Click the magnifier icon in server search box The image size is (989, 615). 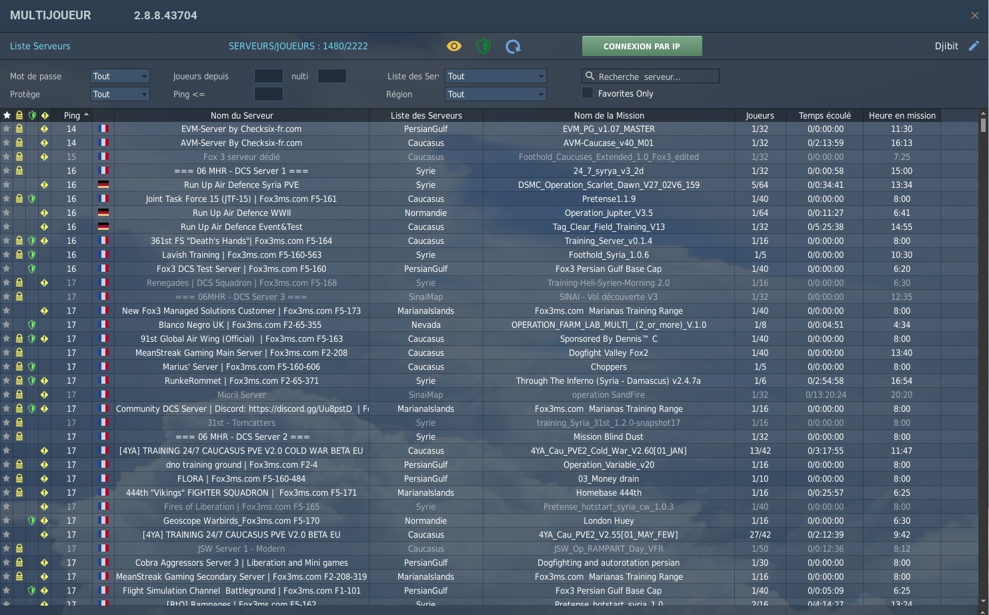pyautogui.click(x=590, y=76)
